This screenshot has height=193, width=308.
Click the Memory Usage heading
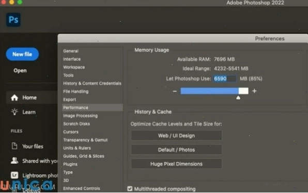click(151, 50)
